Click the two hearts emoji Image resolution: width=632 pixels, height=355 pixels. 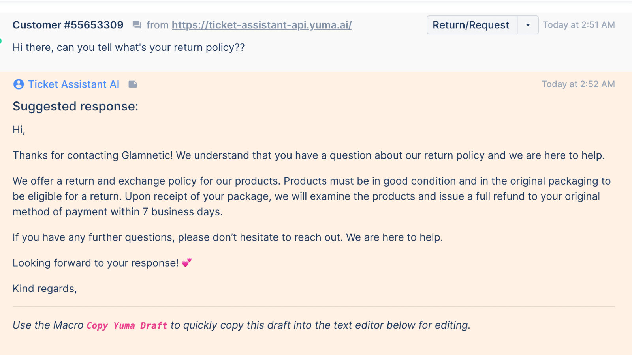click(x=187, y=263)
